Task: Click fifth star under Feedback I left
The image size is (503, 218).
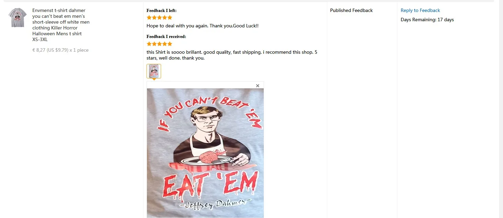Action: 170,17
